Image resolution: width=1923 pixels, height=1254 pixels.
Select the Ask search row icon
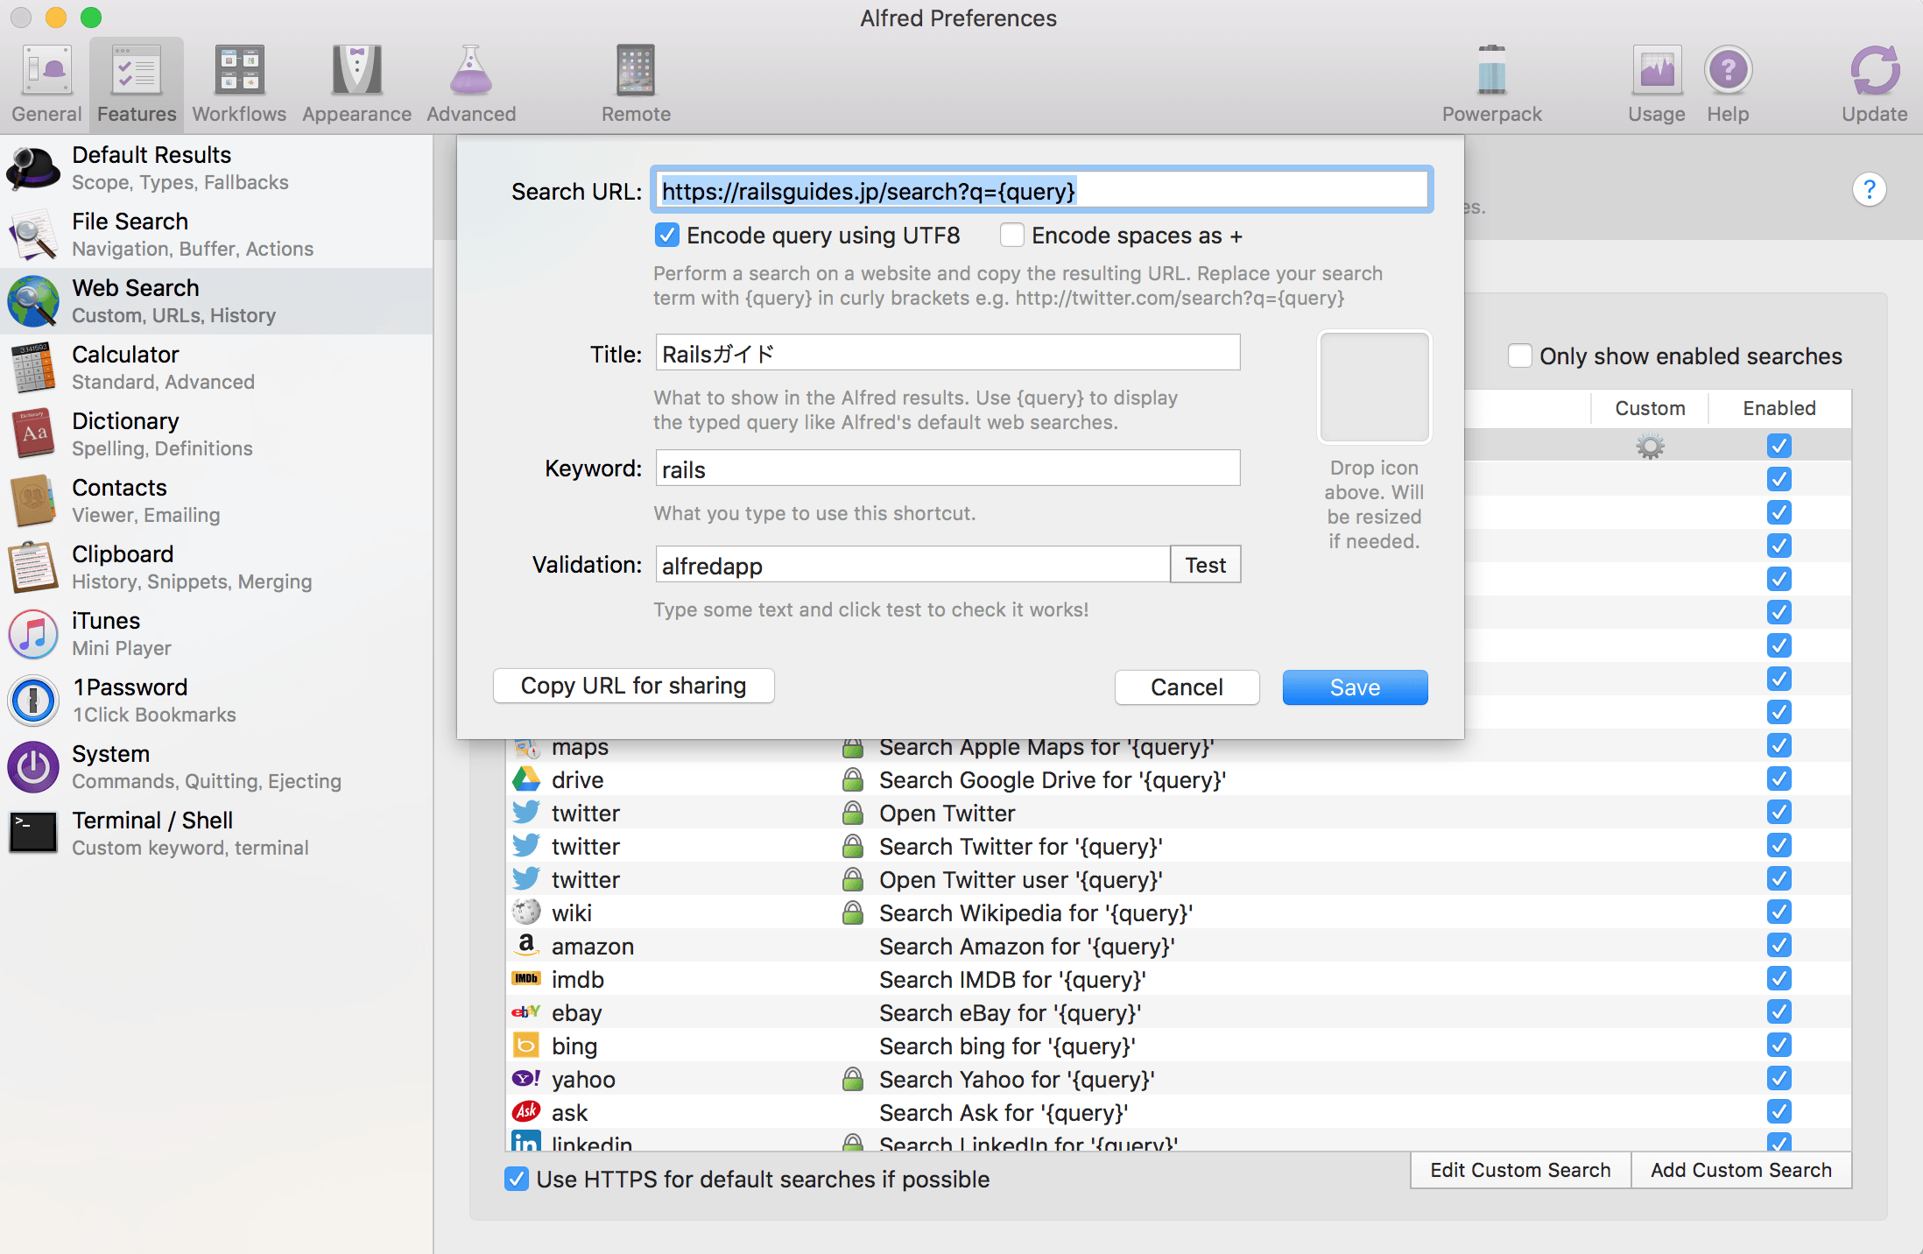526,1112
